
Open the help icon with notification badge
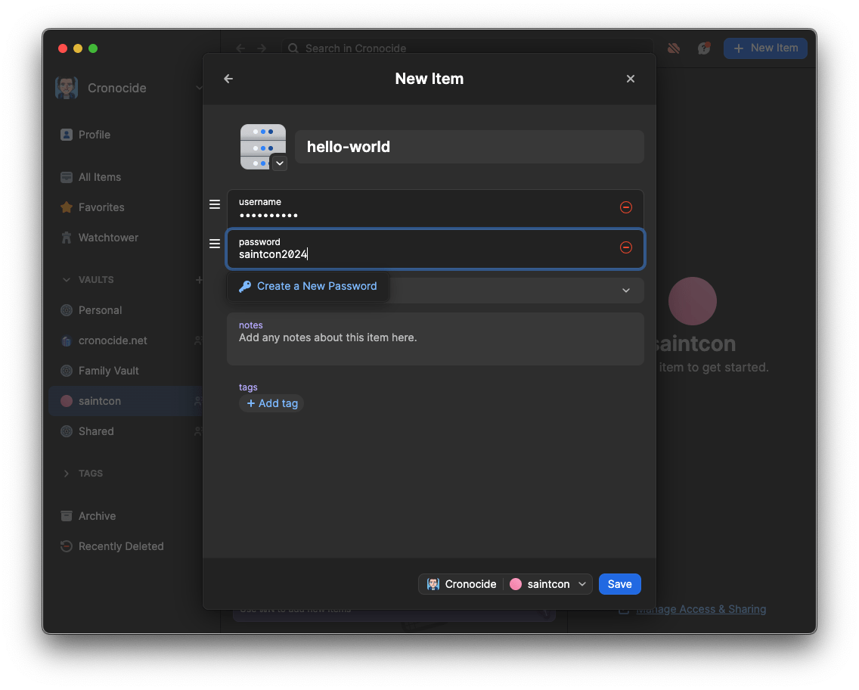pos(704,48)
